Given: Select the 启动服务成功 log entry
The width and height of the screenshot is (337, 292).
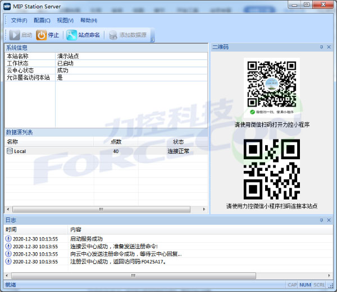Looking at the screenshot, I should [x=86, y=239].
